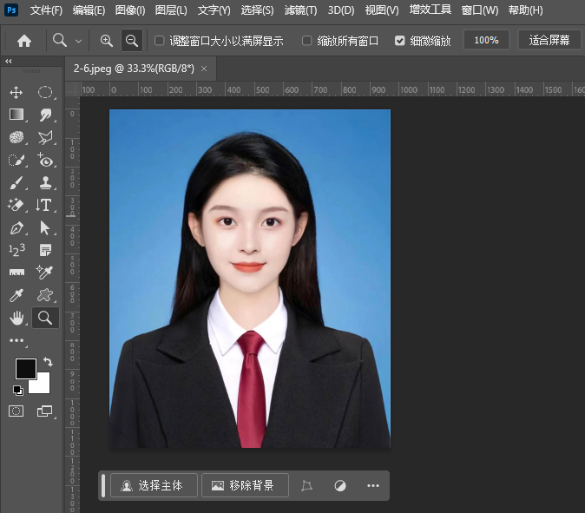Open the 图层(L) menu

pyautogui.click(x=171, y=10)
